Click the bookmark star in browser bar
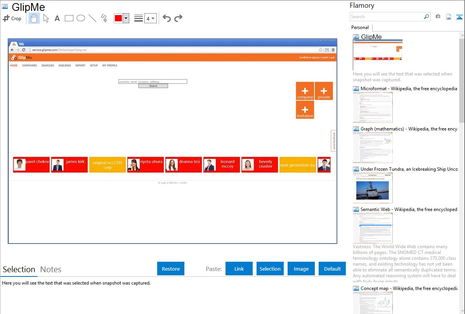This screenshot has height=314, width=465. (x=321, y=50)
